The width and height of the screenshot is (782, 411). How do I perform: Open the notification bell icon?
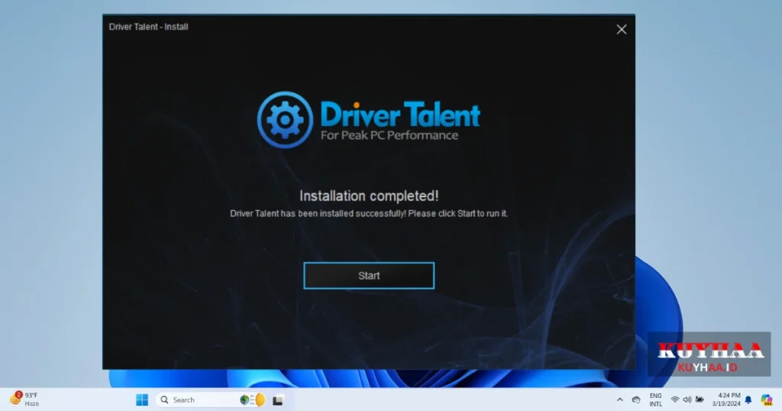[x=748, y=400]
